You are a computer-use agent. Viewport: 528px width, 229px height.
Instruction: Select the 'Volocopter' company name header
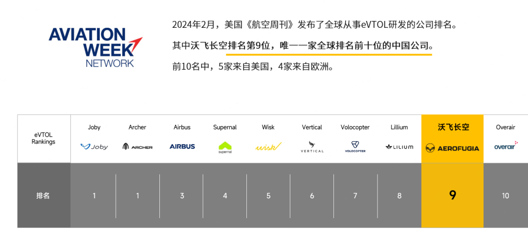pos(355,127)
